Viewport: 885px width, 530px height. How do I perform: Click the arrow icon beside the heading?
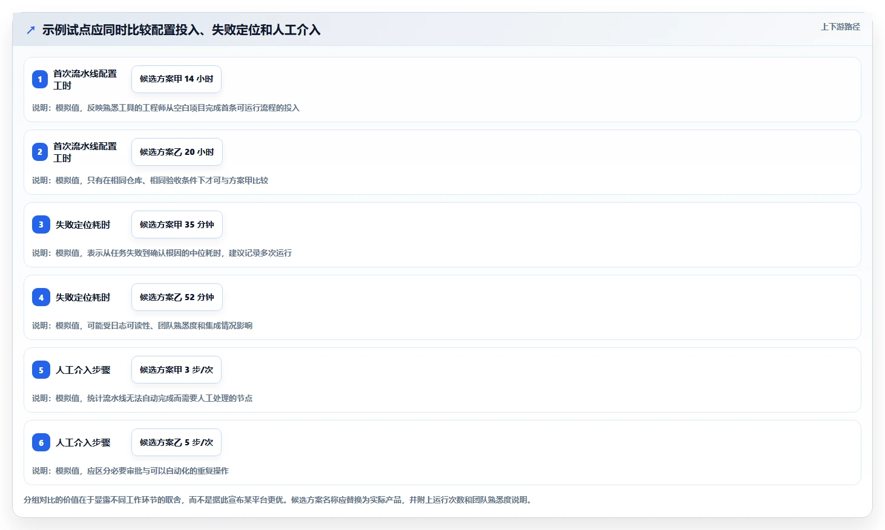[x=31, y=30]
